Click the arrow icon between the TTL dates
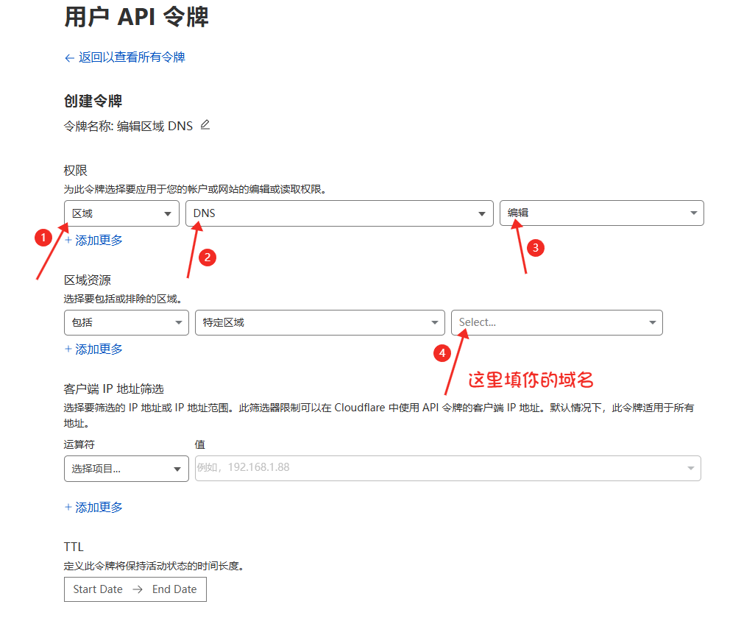 click(137, 589)
